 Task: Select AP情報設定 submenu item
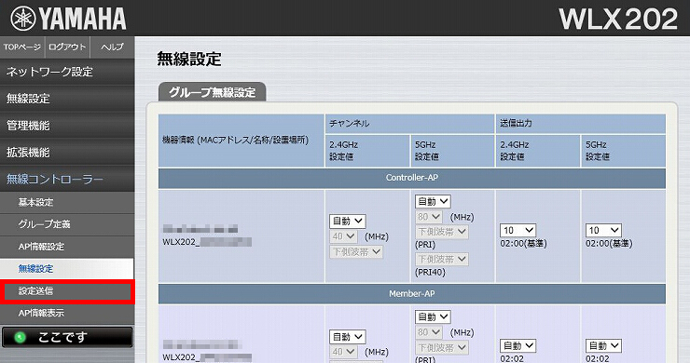67,247
